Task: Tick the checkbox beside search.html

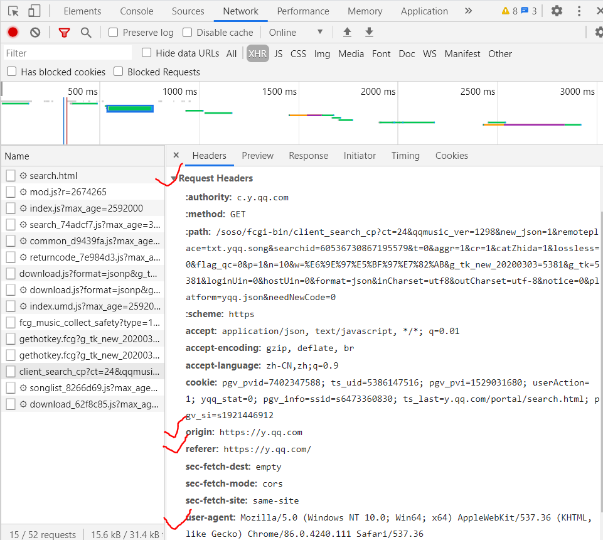Action: click(x=11, y=176)
